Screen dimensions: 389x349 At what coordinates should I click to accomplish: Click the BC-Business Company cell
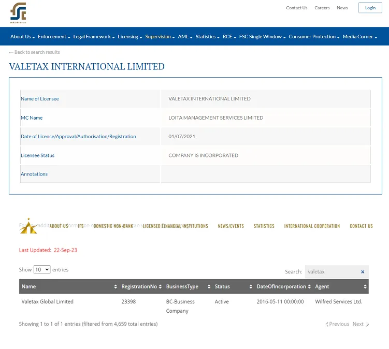point(180,307)
